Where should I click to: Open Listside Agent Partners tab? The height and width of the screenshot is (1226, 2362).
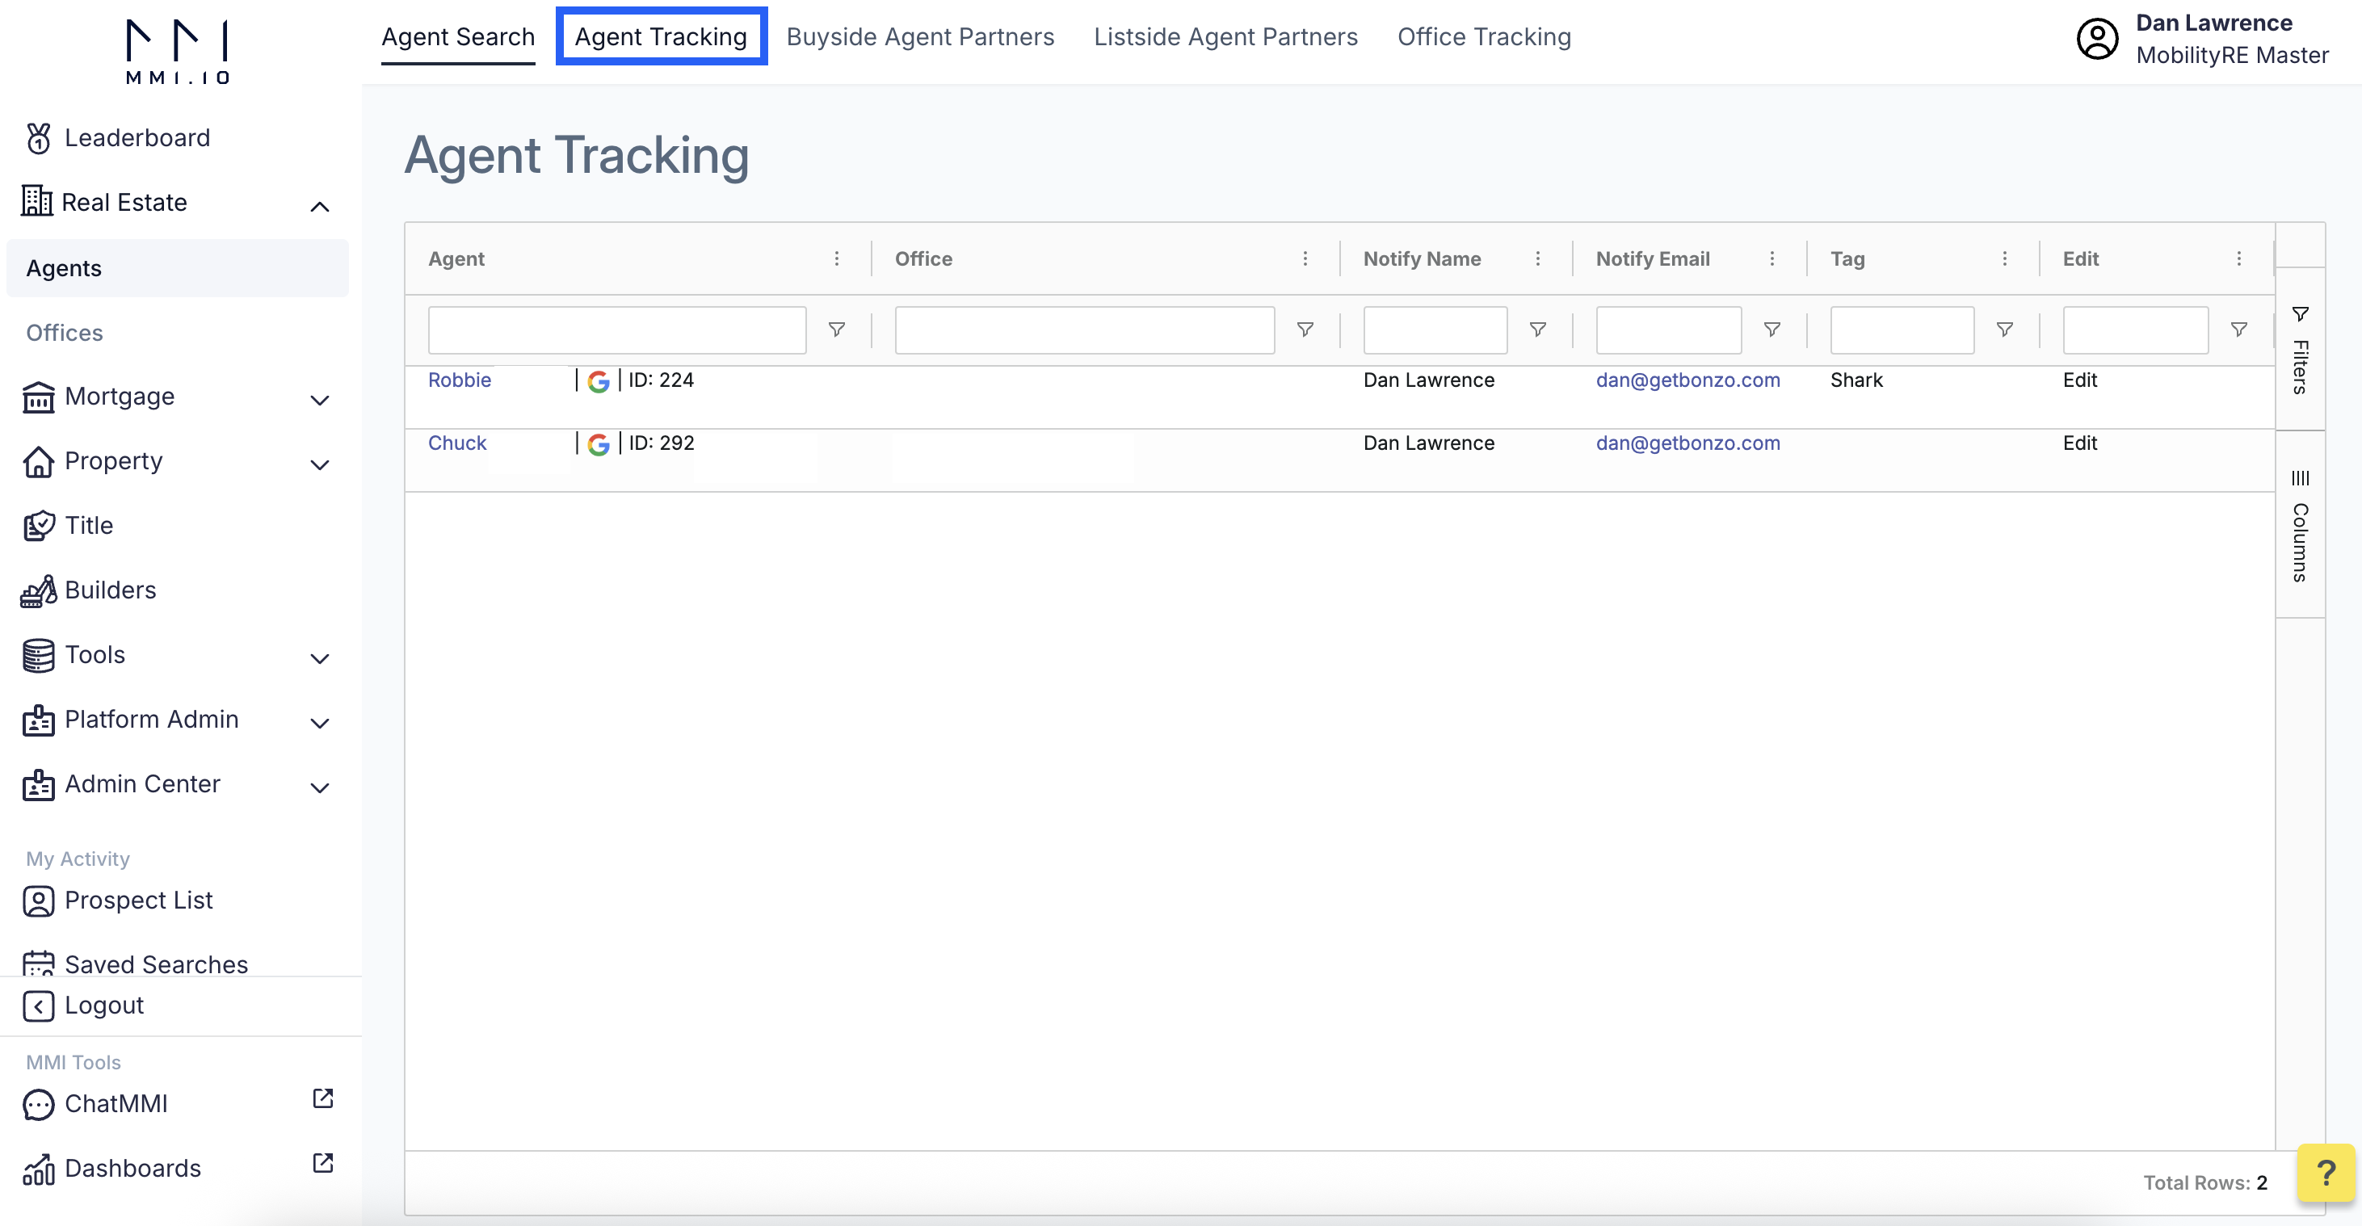(1225, 36)
